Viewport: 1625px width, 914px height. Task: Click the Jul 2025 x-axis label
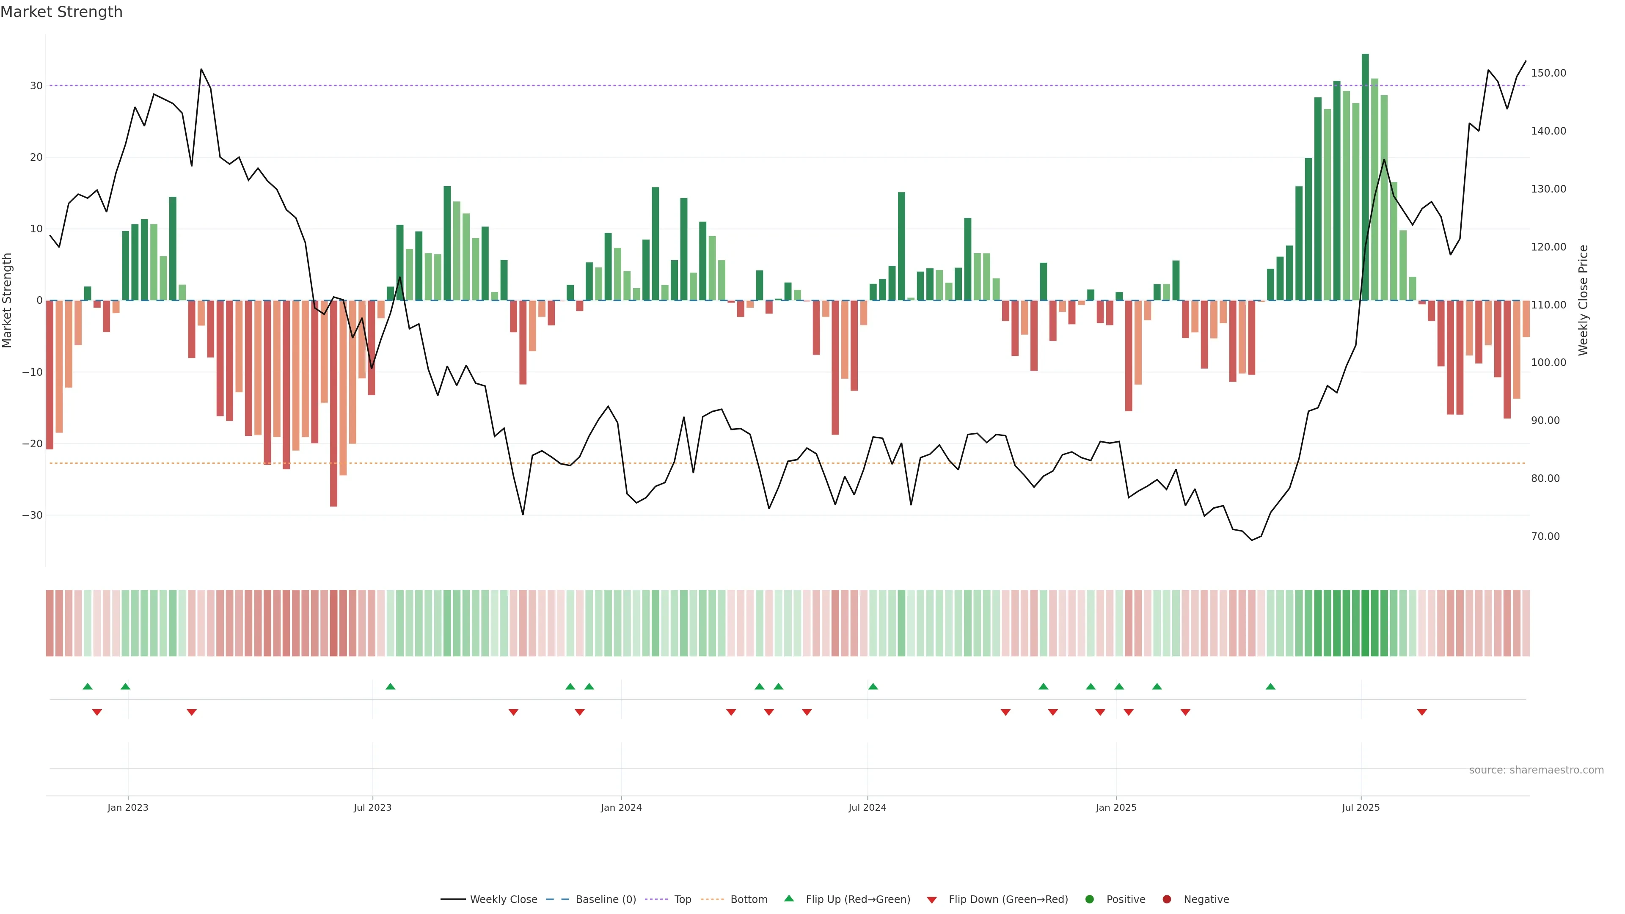(1361, 807)
